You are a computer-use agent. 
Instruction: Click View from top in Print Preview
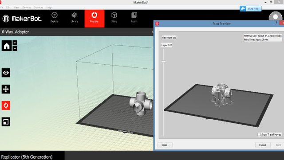169,38
